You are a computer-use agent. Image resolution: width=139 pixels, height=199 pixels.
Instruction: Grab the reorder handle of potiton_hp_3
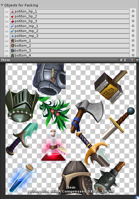pyautogui.click(x=7, y=22)
